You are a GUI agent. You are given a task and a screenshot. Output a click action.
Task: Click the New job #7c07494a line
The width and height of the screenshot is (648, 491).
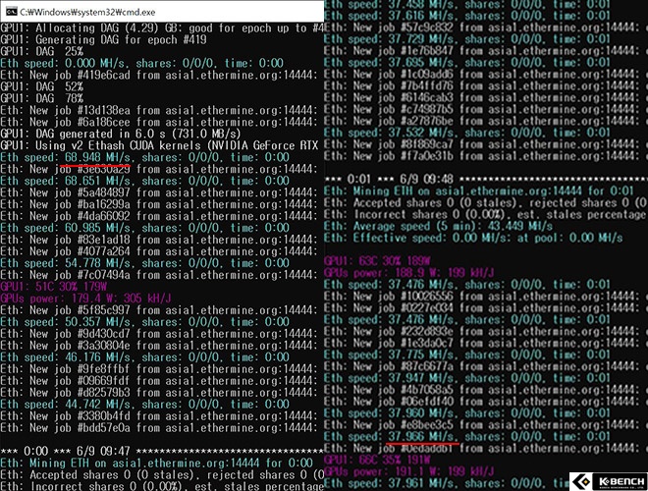click(x=159, y=275)
